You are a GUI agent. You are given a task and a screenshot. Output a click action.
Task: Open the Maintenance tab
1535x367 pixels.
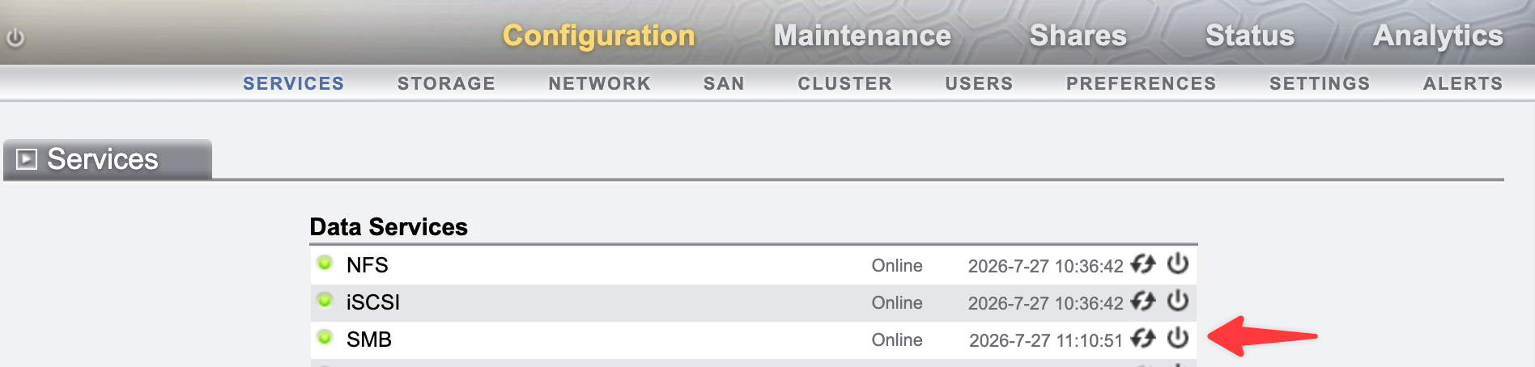(862, 36)
